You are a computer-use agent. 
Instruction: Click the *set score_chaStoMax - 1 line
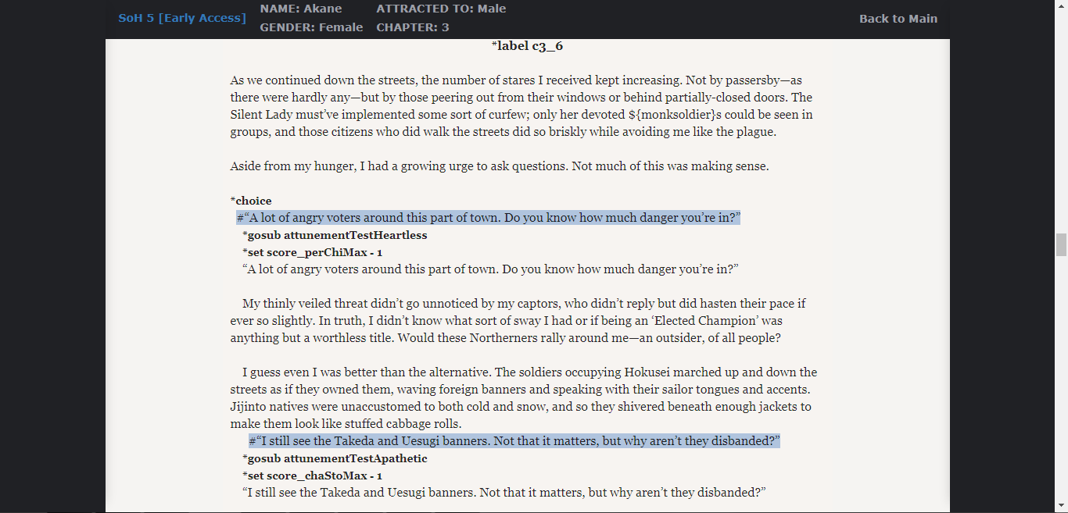coord(312,476)
